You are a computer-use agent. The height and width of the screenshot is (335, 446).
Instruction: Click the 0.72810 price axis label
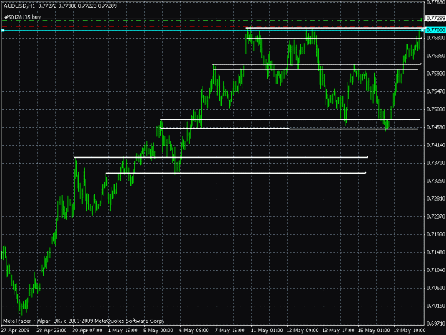click(435, 199)
